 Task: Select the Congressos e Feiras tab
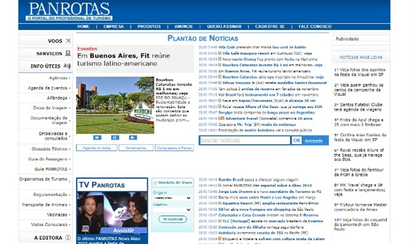tap(174, 148)
